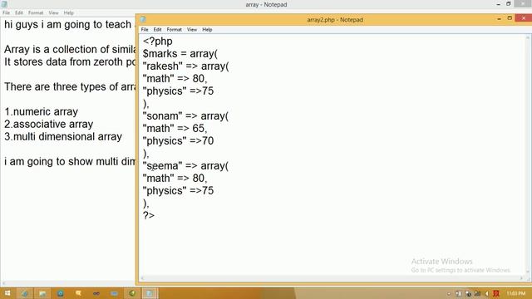Viewport: 532px width, 299px height.
Task: Open the Action Center flag tray icon
Action: pyautogui.click(x=459, y=293)
